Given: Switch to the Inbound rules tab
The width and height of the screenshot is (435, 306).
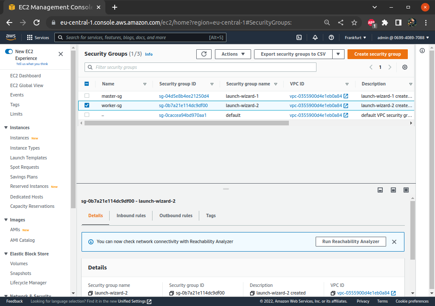Looking at the screenshot, I should click(x=131, y=216).
